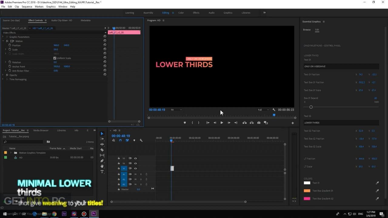Click Export Frame camera icon

(x=259, y=123)
